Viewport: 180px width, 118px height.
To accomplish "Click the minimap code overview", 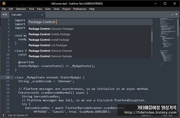I will pyautogui.click(x=167, y=42).
